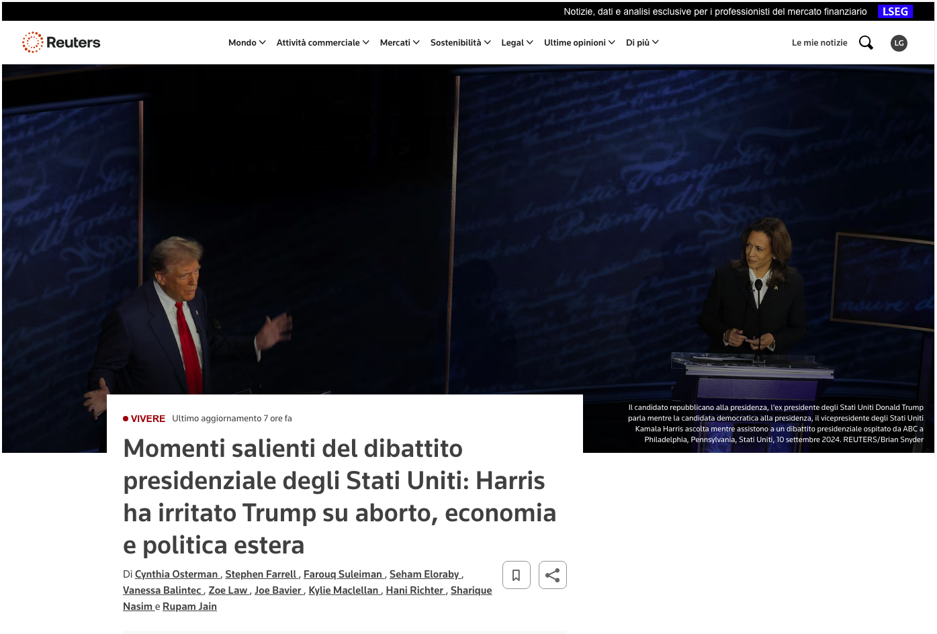Visit Farouq Suleiman's author profile
Image resolution: width=937 pixels, height=634 pixels.
[343, 574]
